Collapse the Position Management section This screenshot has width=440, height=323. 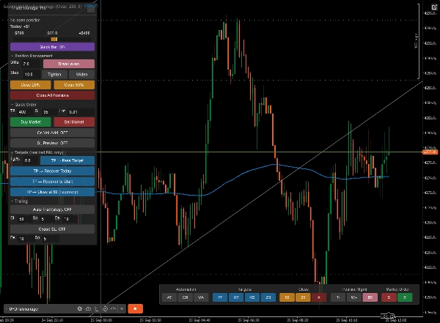point(32,56)
